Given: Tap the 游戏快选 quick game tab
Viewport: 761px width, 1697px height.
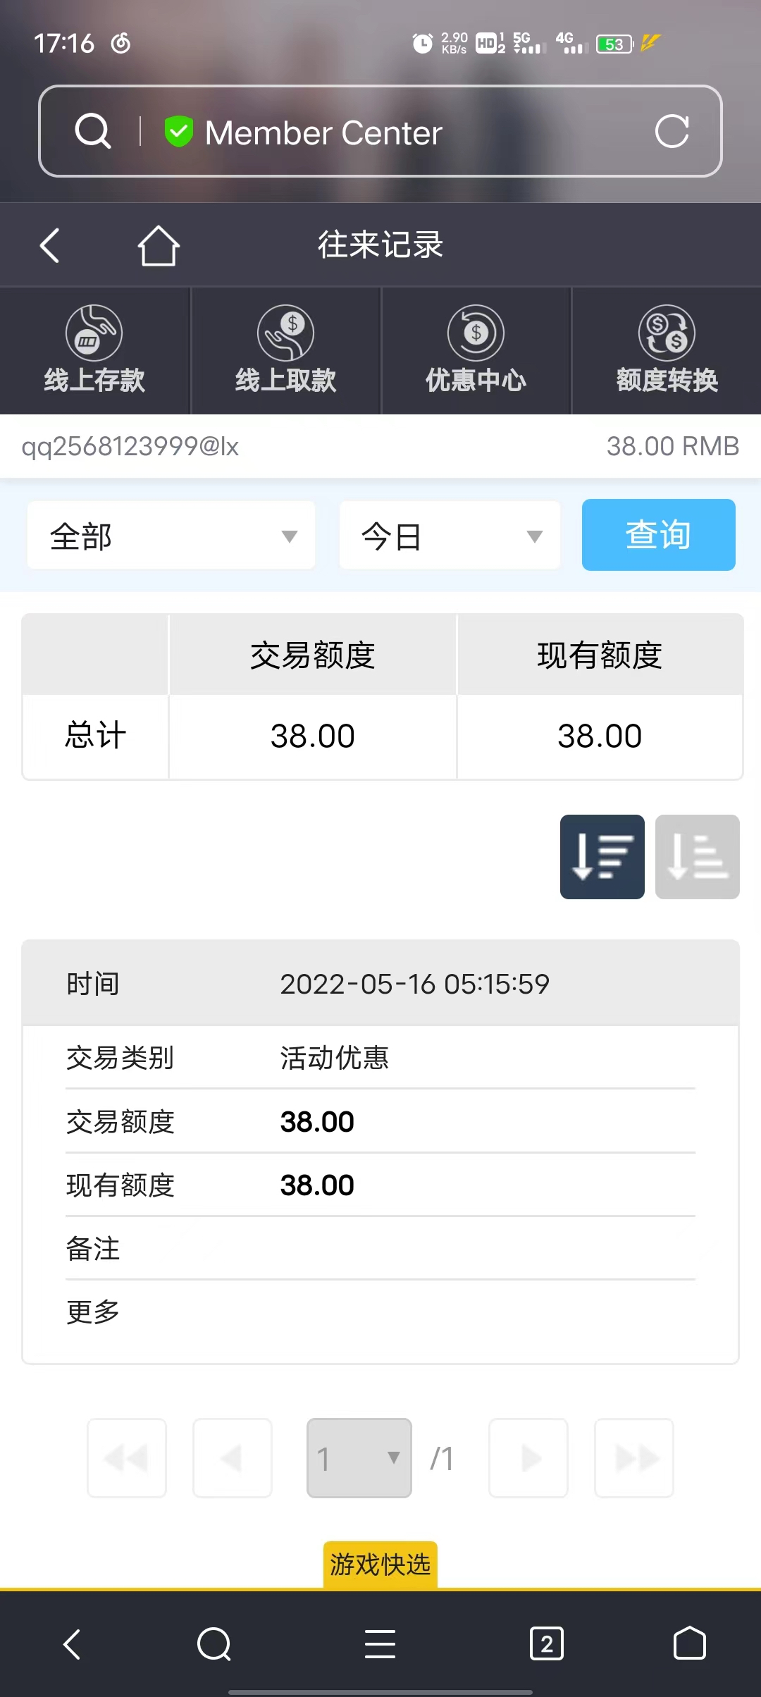Looking at the screenshot, I should pyautogui.click(x=380, y=1565).
